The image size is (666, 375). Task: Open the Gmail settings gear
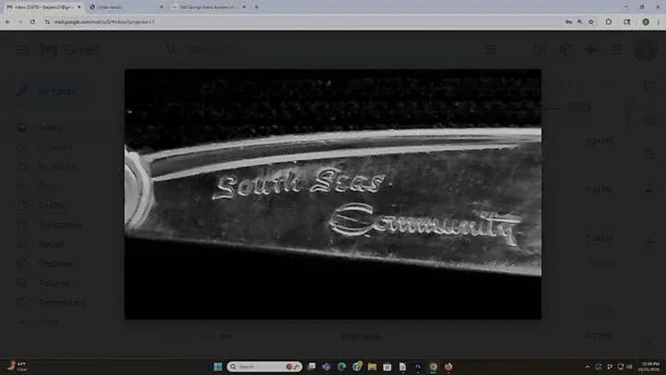click(565, 50)
